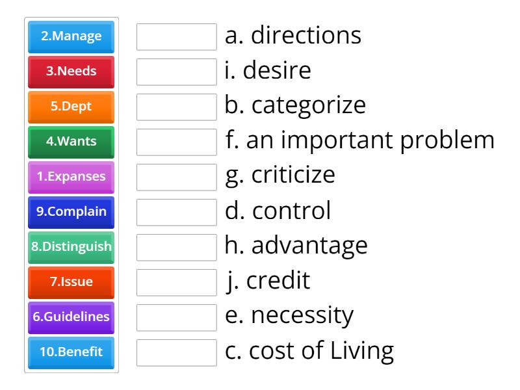Click the answer box beside 'd. control'
This screenshot has width=520, height=390.
177,211
